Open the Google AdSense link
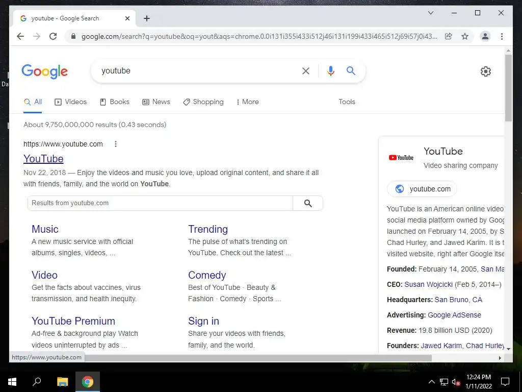522x392 pixels. 454,315
